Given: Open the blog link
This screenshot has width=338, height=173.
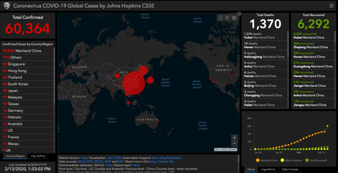Looking at the screenshot, I should click(152, 161).
